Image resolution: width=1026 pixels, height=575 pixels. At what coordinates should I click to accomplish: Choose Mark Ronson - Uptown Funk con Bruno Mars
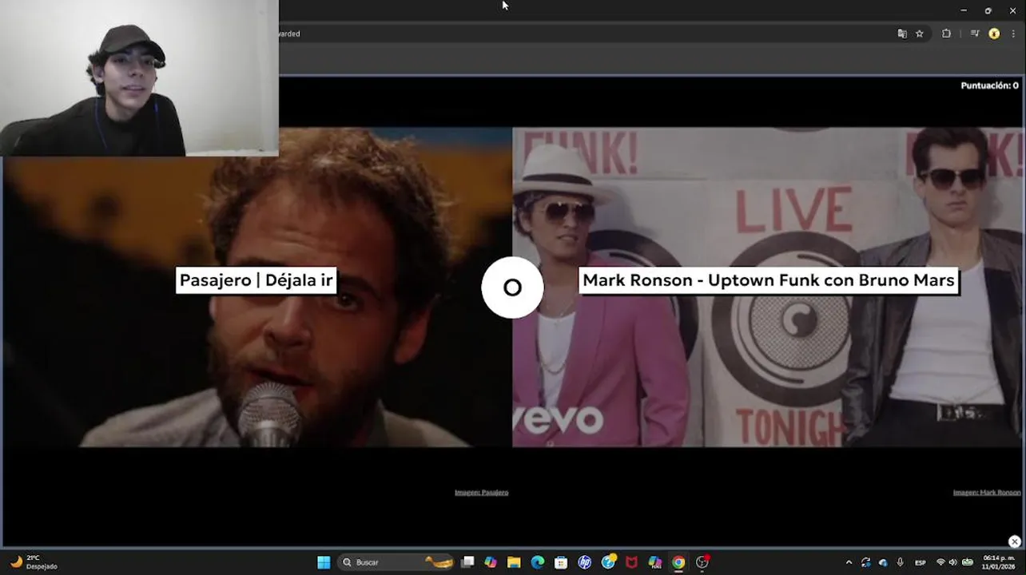coord(768,280)
